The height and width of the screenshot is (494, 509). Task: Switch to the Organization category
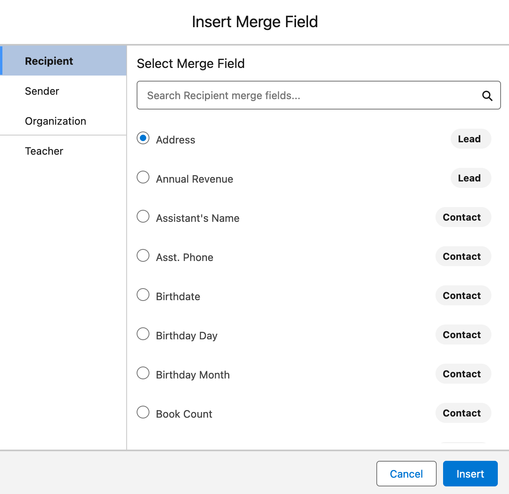56,121
